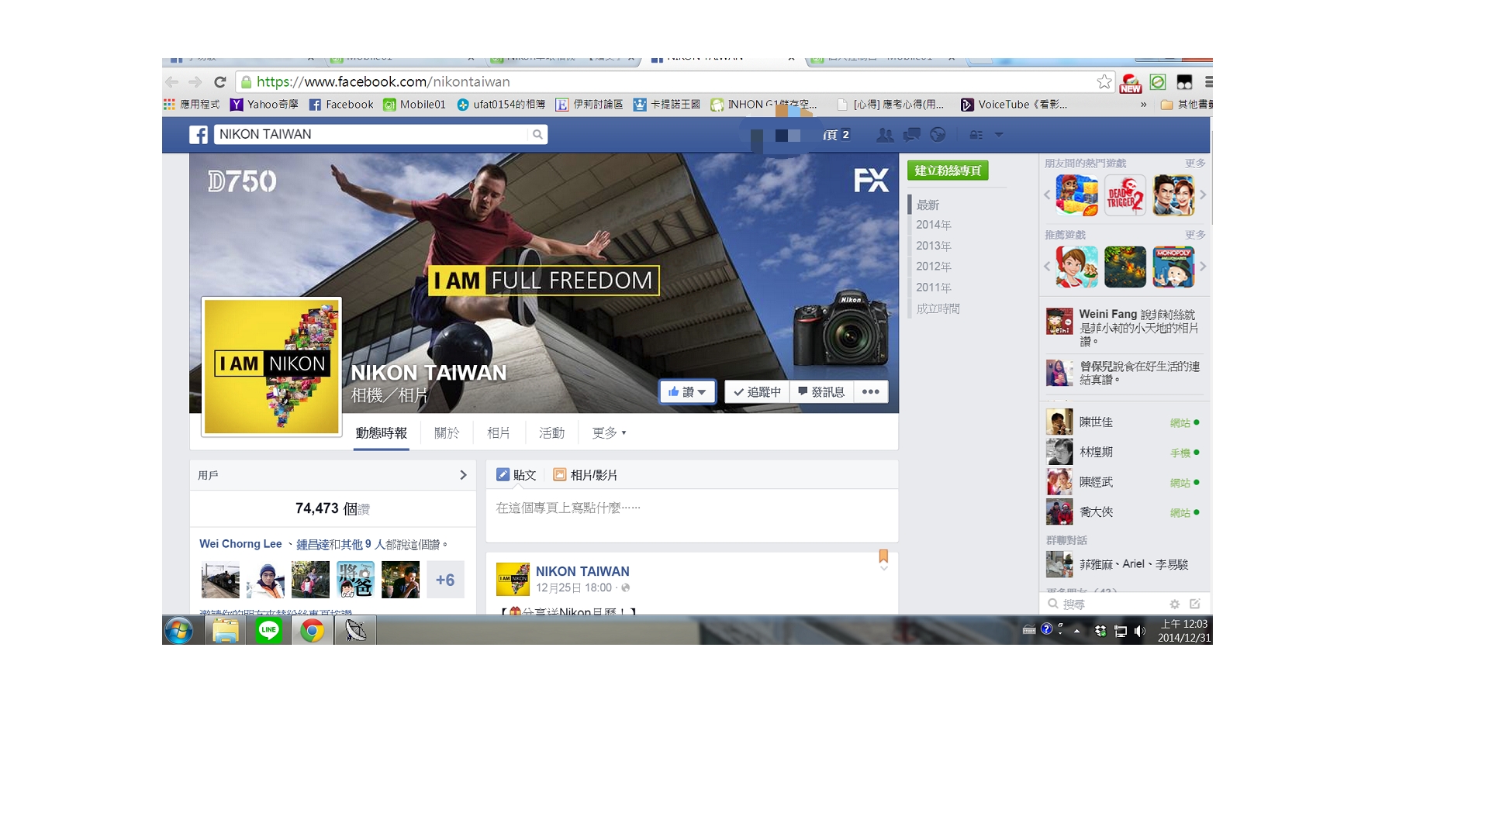This screenshot has width=1489, height=837.
Task: Open LINE app from the taskbar
Action: (269, 631)
